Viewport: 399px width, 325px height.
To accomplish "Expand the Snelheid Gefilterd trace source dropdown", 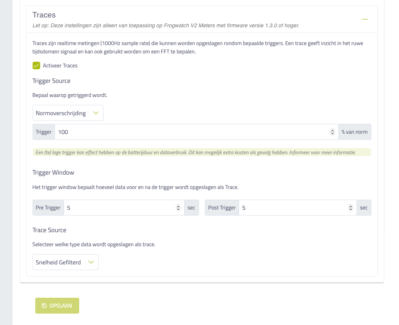I will pyautogui.click(x=66, y=262).
